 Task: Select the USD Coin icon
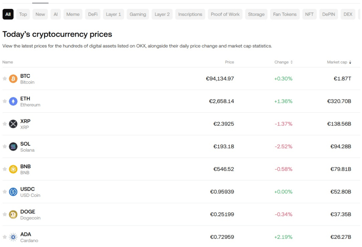pos(13,192)
